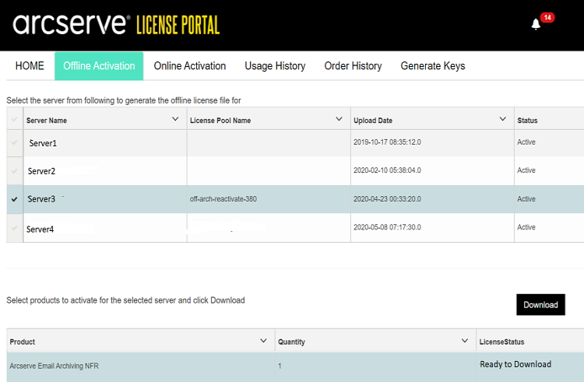Check the Server2 row checkbox
Screen dimensions: 584x382
(15, 171)
